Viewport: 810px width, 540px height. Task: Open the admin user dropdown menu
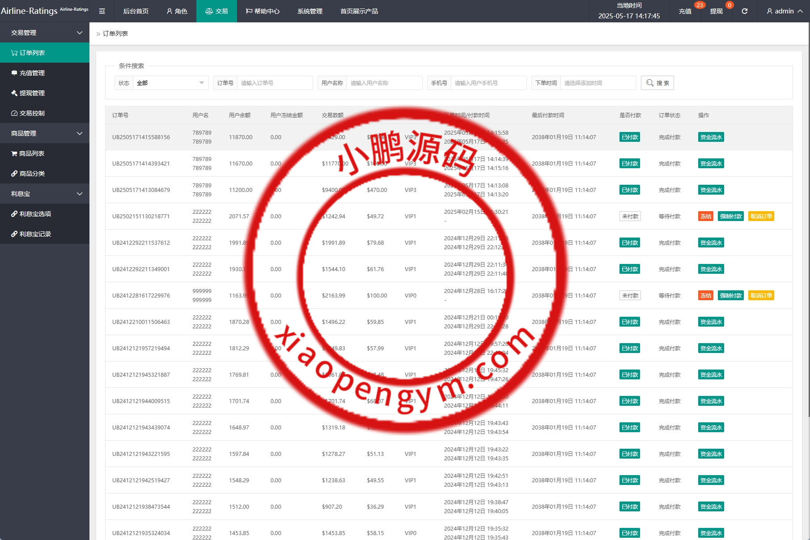pyautogui.click(x=785, y=11)
